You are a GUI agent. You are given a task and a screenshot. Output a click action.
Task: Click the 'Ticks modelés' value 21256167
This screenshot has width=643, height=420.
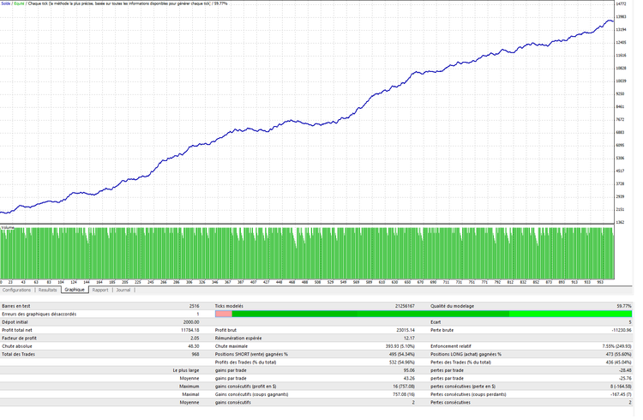[x=399, y=305]
